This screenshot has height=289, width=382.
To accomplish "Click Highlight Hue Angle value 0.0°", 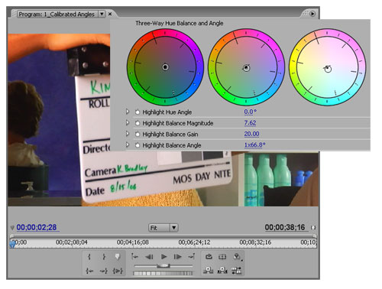I will tap(250, 112).
